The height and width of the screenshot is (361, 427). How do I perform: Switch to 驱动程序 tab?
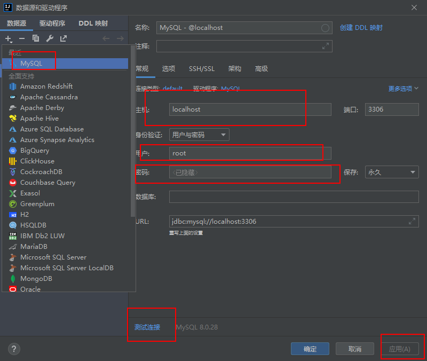[52, 23]
